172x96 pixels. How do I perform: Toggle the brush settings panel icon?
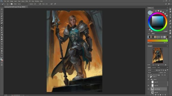click(12, 4)
